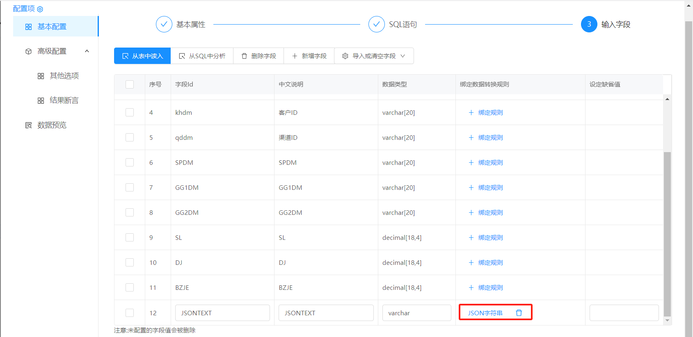Click the checkmark circle for SQL语句 step
The height and width of the screenshot is (337, 693).
click(x=376, y=24)
